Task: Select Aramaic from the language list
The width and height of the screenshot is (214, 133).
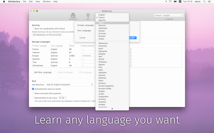Action: (112, 99)
